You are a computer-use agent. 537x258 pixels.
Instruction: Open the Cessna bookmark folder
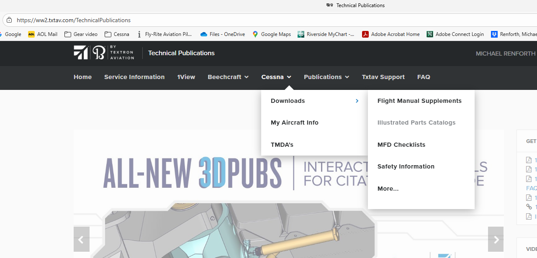click(117, 34)
